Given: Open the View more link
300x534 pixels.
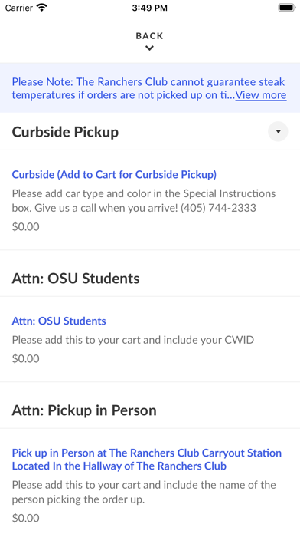Looking at the screenshot, I should pos(261,94).
